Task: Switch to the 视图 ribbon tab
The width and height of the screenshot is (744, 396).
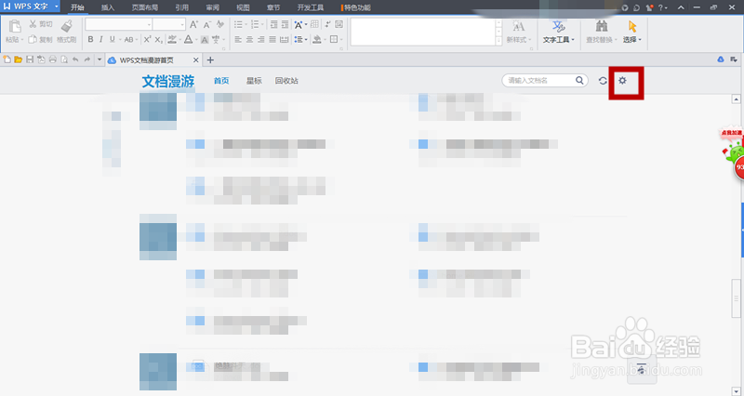Action: click(243, 7)
